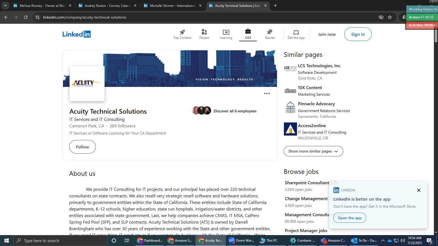This screenshot has height=246, width=438.
Task: Open Top Content rocket icon
Action: coord(182,34)
